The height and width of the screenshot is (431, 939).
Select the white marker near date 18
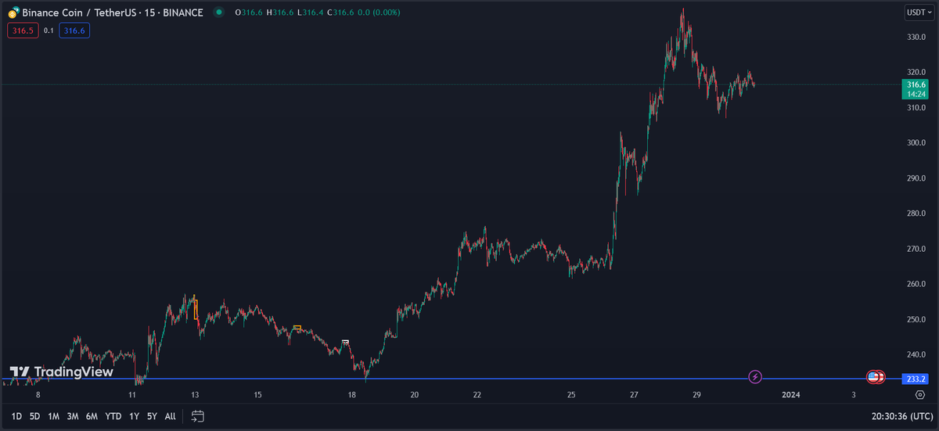[345, 343]
